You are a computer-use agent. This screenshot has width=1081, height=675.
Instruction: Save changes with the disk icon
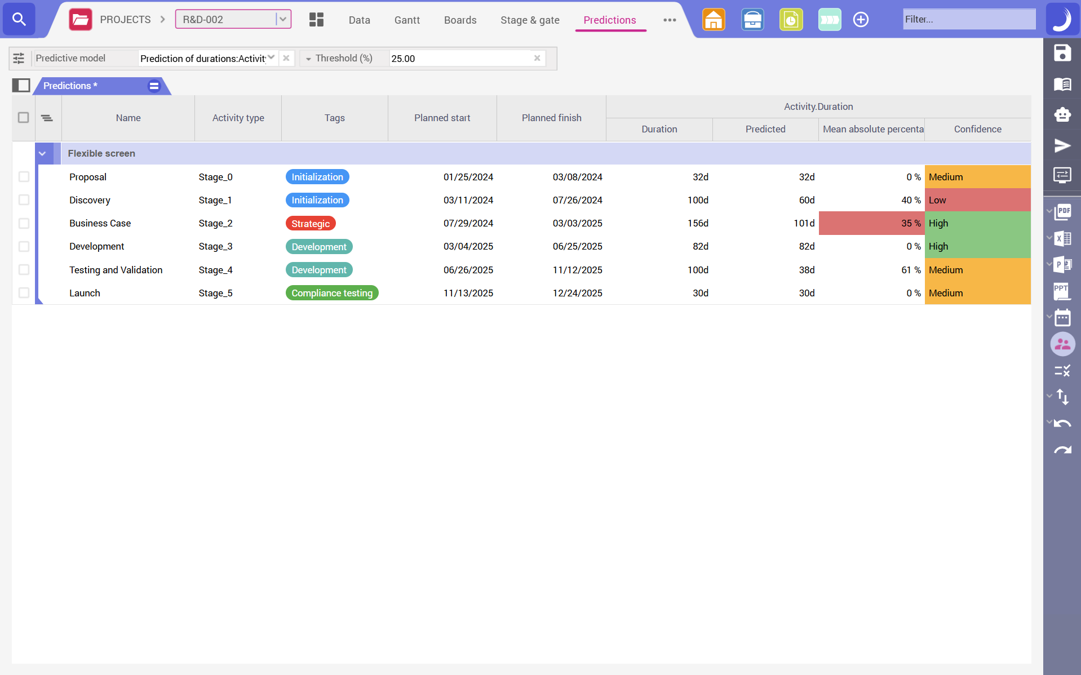(x=1062, y=53)
